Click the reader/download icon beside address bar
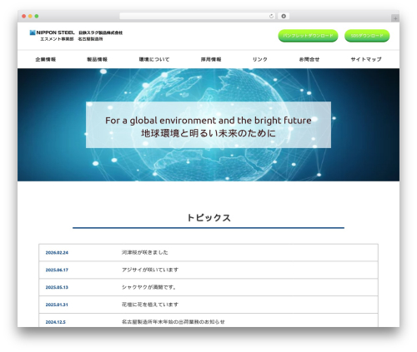 [x=284, y=17]
